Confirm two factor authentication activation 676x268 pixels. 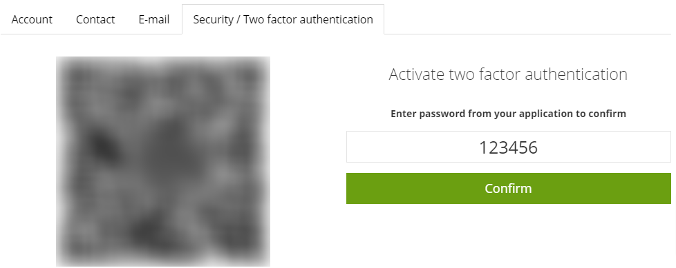coord(508,189)
